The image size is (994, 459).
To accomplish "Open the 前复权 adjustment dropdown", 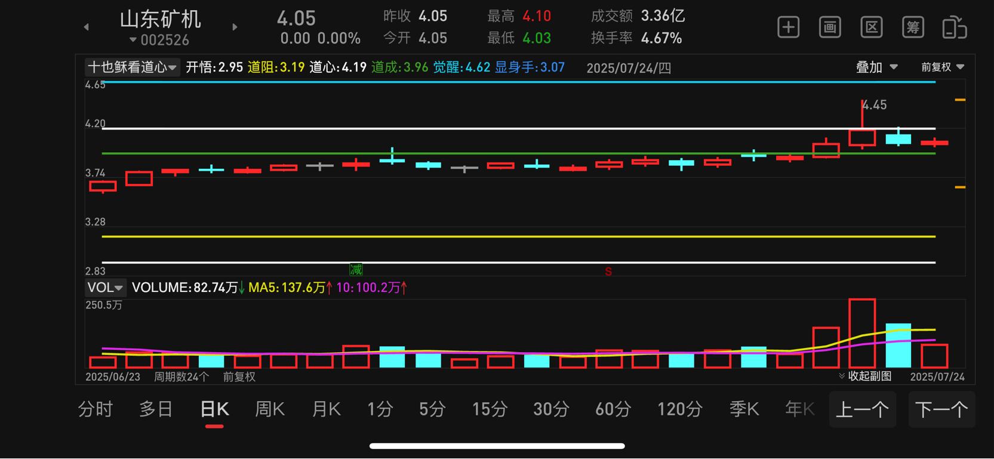I will pyautogui.click(x=942, y=67).
